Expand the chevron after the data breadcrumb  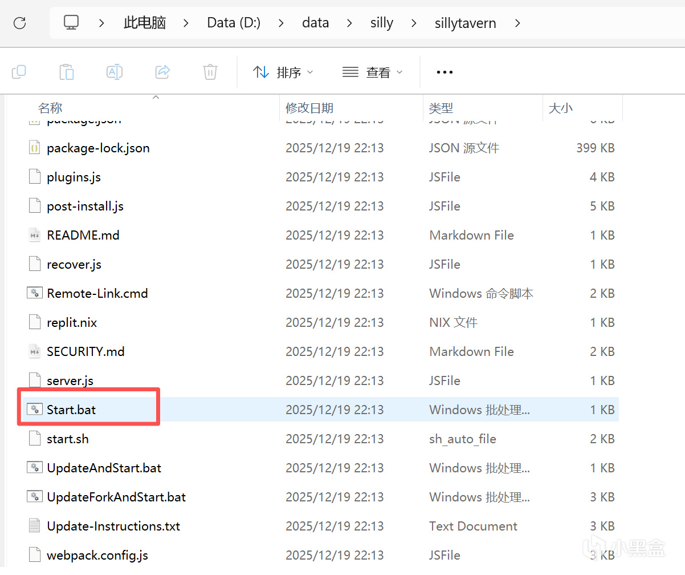coord(349,23)
